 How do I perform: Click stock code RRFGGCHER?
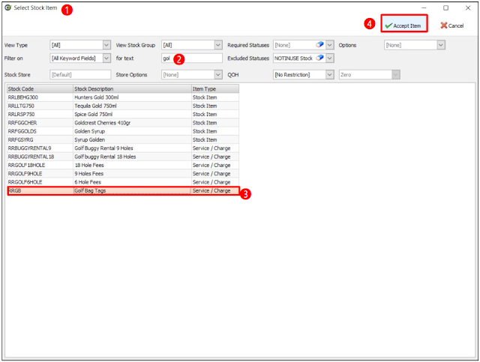22,123
